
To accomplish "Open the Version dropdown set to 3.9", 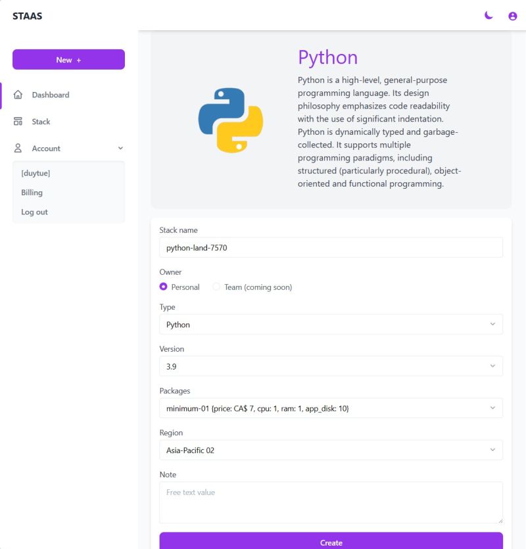I will pos(331,366).
